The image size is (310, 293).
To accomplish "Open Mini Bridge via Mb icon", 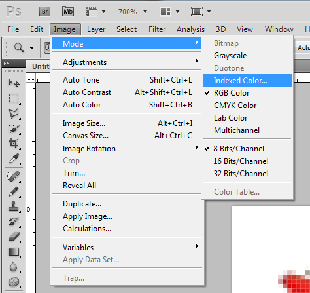I will pos(68,11).
